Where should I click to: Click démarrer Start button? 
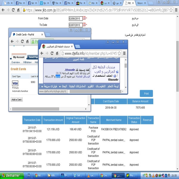coord(11,175)
